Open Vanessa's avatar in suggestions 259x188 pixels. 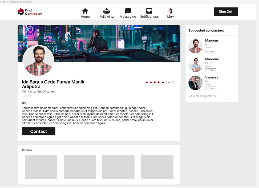[x=195, y=83]
